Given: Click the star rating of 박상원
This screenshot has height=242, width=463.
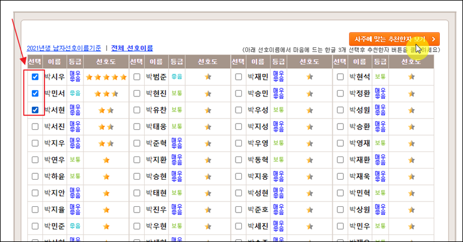Looking at the screenshot, I should pos(411,210).
